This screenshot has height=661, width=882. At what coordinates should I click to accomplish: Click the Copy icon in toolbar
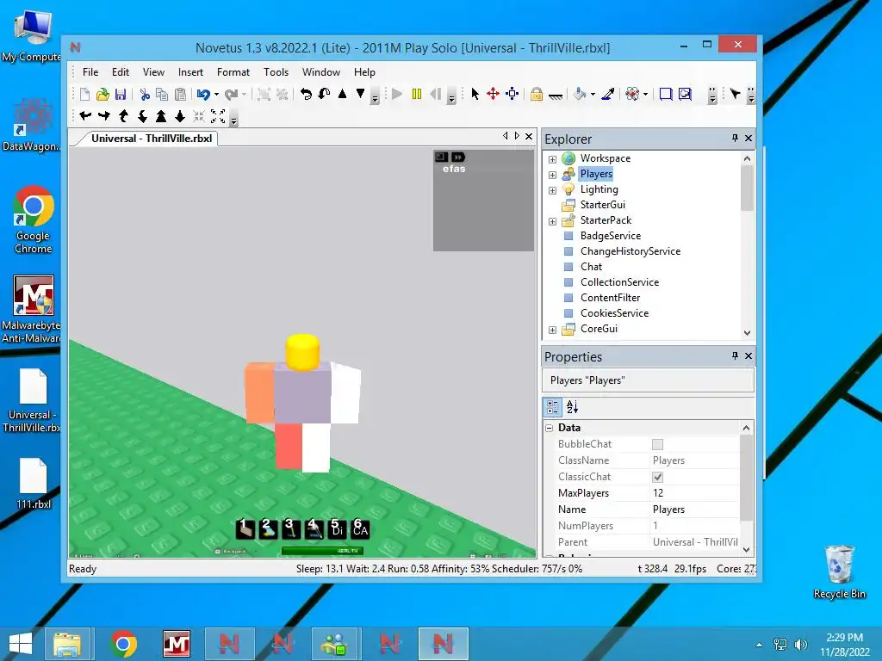click(162, 95)
